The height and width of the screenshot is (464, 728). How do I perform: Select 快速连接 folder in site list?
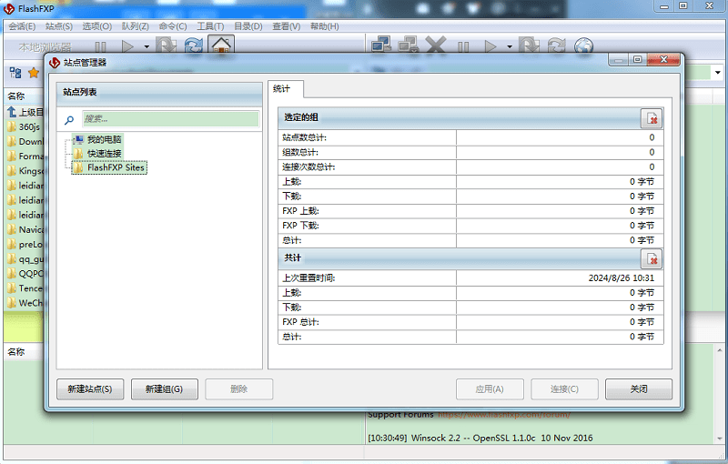[x=104, y=154]
